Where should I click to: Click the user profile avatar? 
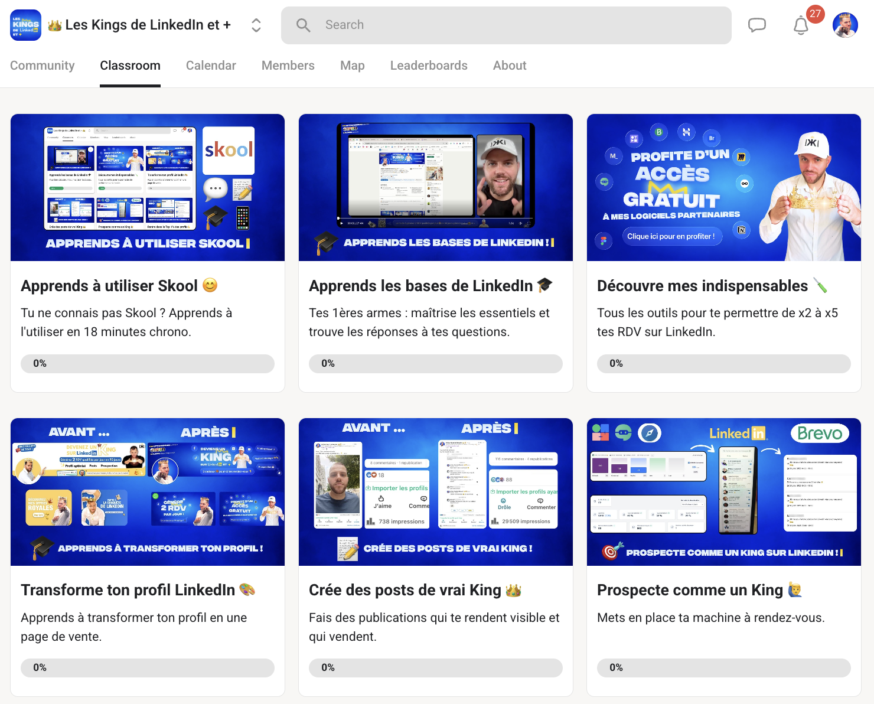point(845,25)
